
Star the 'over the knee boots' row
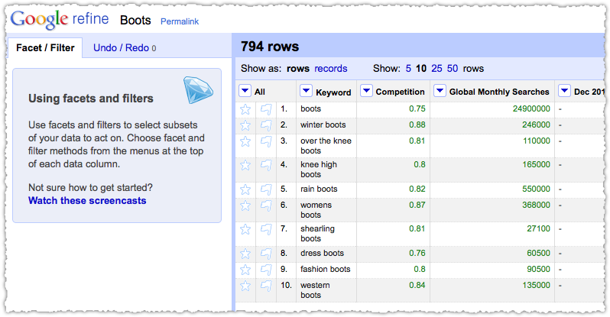245,141
